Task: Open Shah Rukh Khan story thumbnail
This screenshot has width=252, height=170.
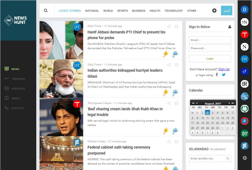Action: pos(61,117)
